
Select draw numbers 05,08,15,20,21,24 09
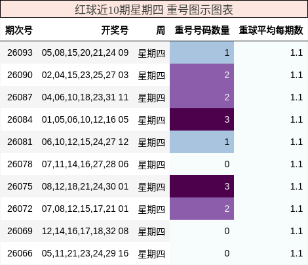(x=85, y=52)
